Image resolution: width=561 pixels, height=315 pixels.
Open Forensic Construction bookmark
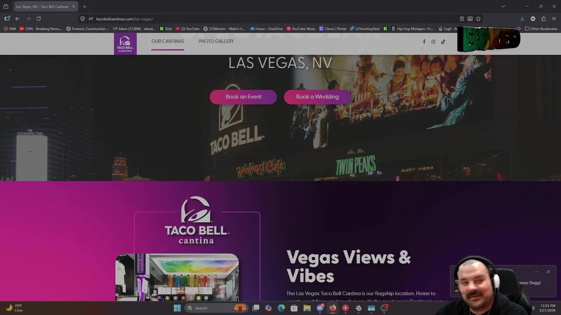88,29
